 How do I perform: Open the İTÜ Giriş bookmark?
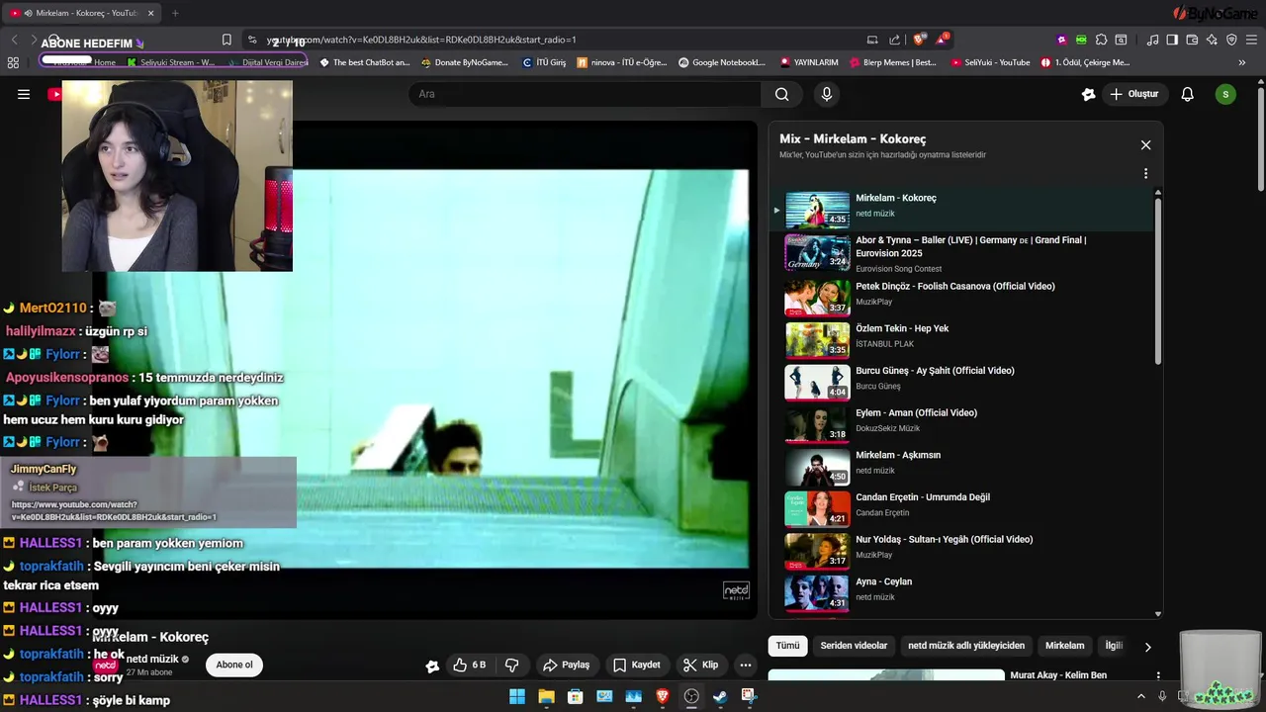click(x=544, y=62)
